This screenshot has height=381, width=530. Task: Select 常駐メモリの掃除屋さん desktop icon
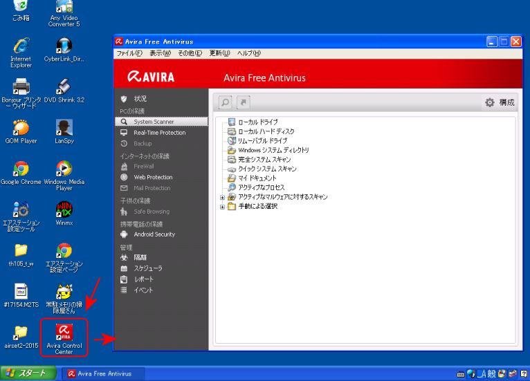coord(64,299)
